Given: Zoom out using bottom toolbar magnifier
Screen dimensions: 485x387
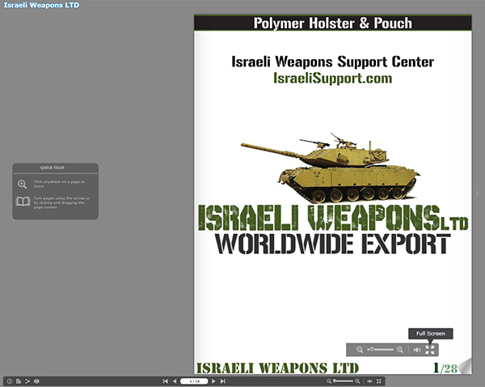Looking at the screenshot, I should click(329, 381).
